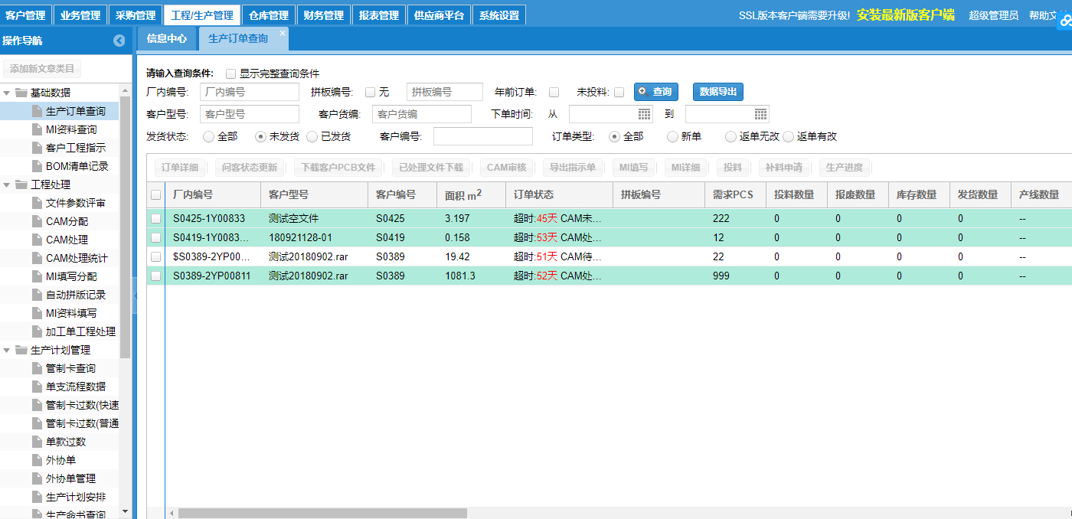Enable the 显示完整查询条件 checkbox
This screenshot has height=519, width=1072.
click(230, 73)
